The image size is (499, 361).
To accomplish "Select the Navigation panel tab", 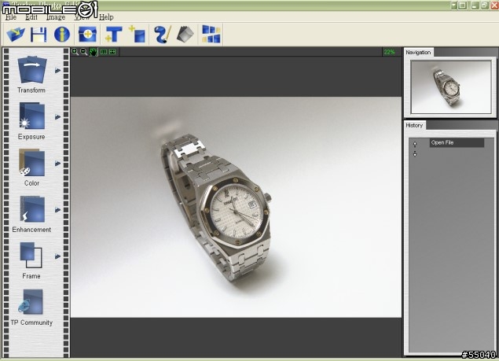I will coord(418,52).
